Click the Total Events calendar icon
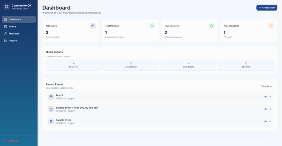The height and width of the screenshot is (146, 282). 93,26
